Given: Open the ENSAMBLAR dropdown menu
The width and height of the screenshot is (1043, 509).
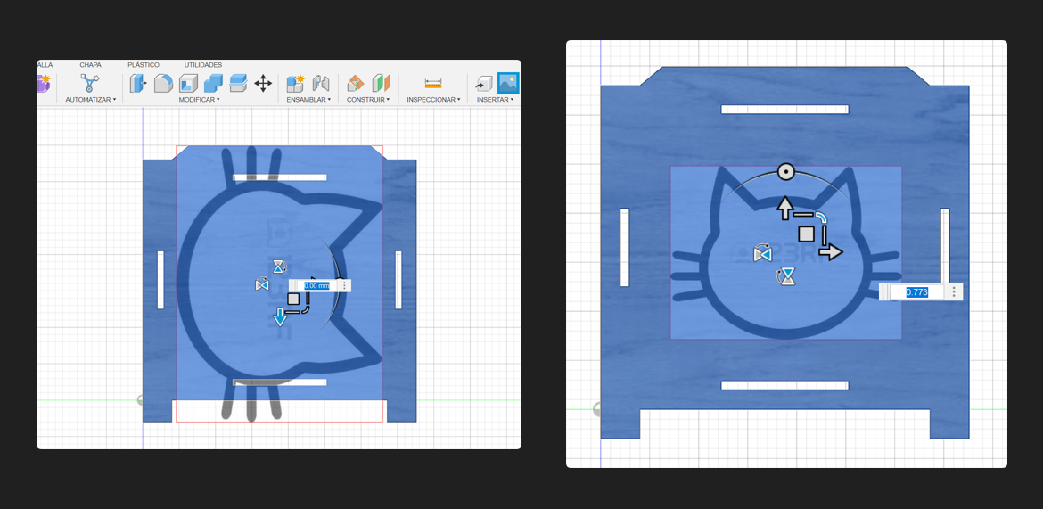Looking at the screenshot, I should [308, 99].
